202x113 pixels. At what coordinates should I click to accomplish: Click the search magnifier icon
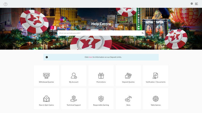(x=143, y=33)
